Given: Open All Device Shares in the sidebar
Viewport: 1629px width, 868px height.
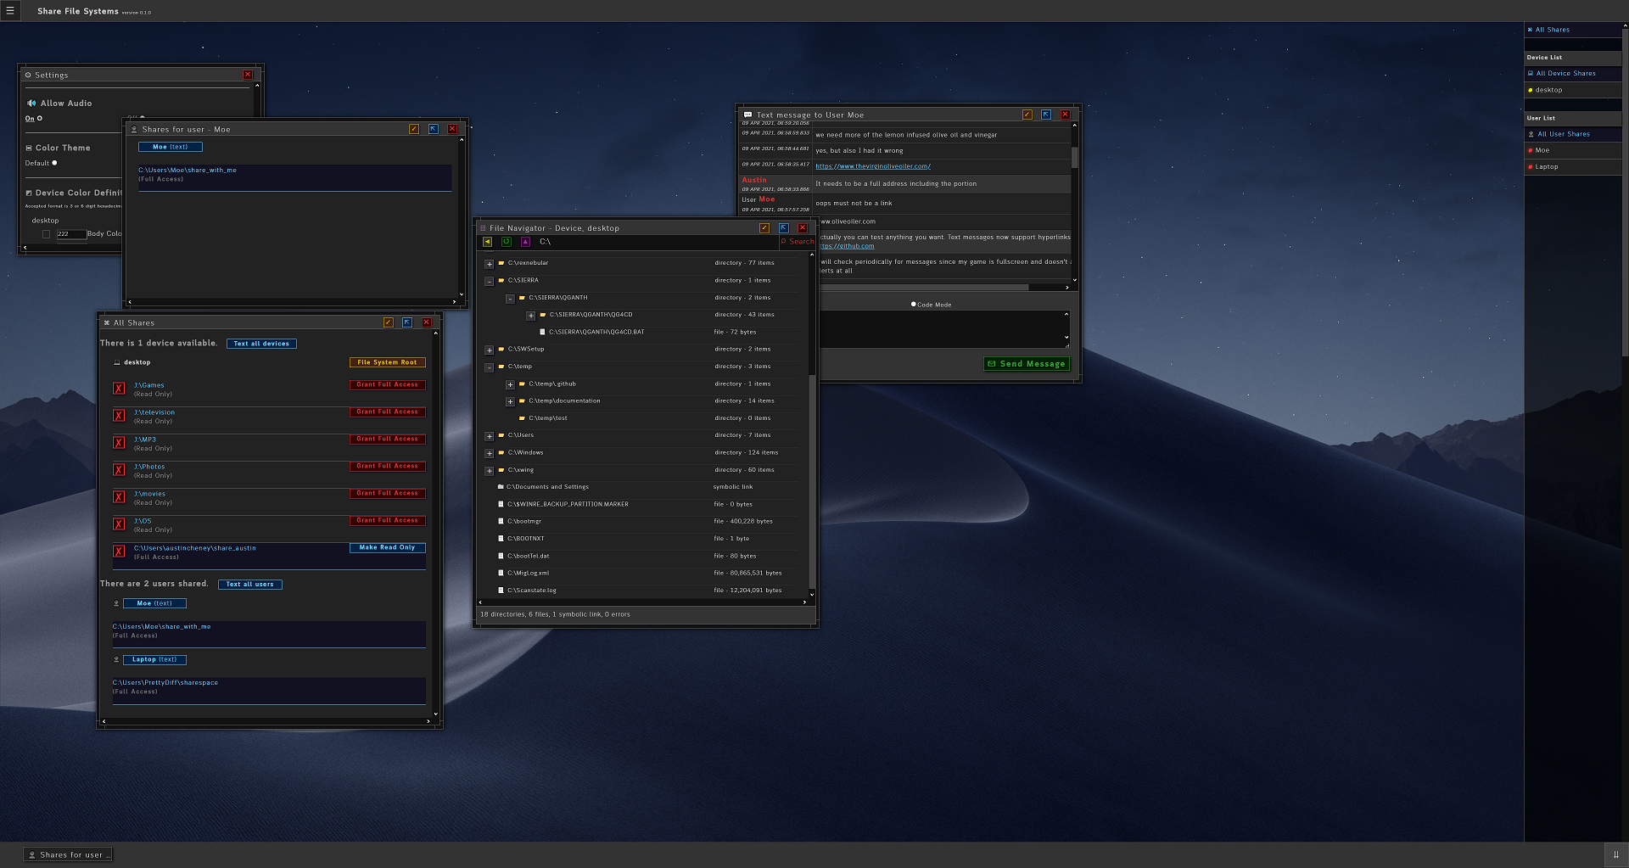Looking at the screenshot, I should [1565, 74].
